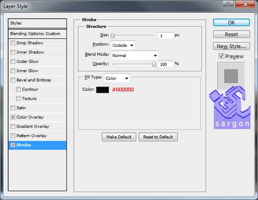Click the Reset to Default button
The width and height of the screenshot is (258, 200).
click(x=158, y=137)
